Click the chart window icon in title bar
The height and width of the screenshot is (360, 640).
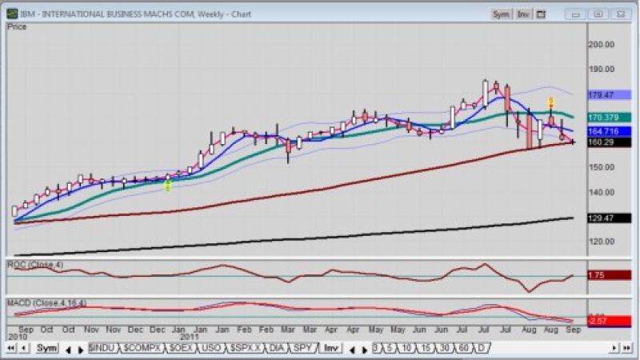click(11, 14)
